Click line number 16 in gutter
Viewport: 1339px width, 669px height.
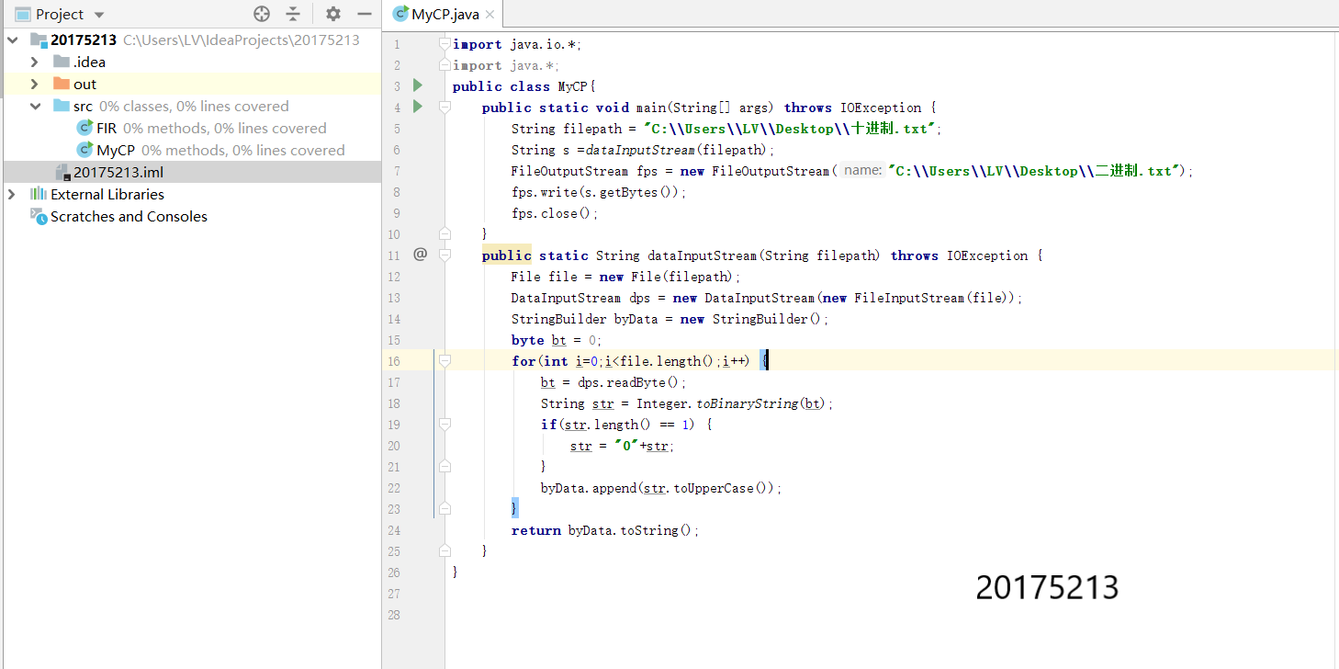[393, 362]
